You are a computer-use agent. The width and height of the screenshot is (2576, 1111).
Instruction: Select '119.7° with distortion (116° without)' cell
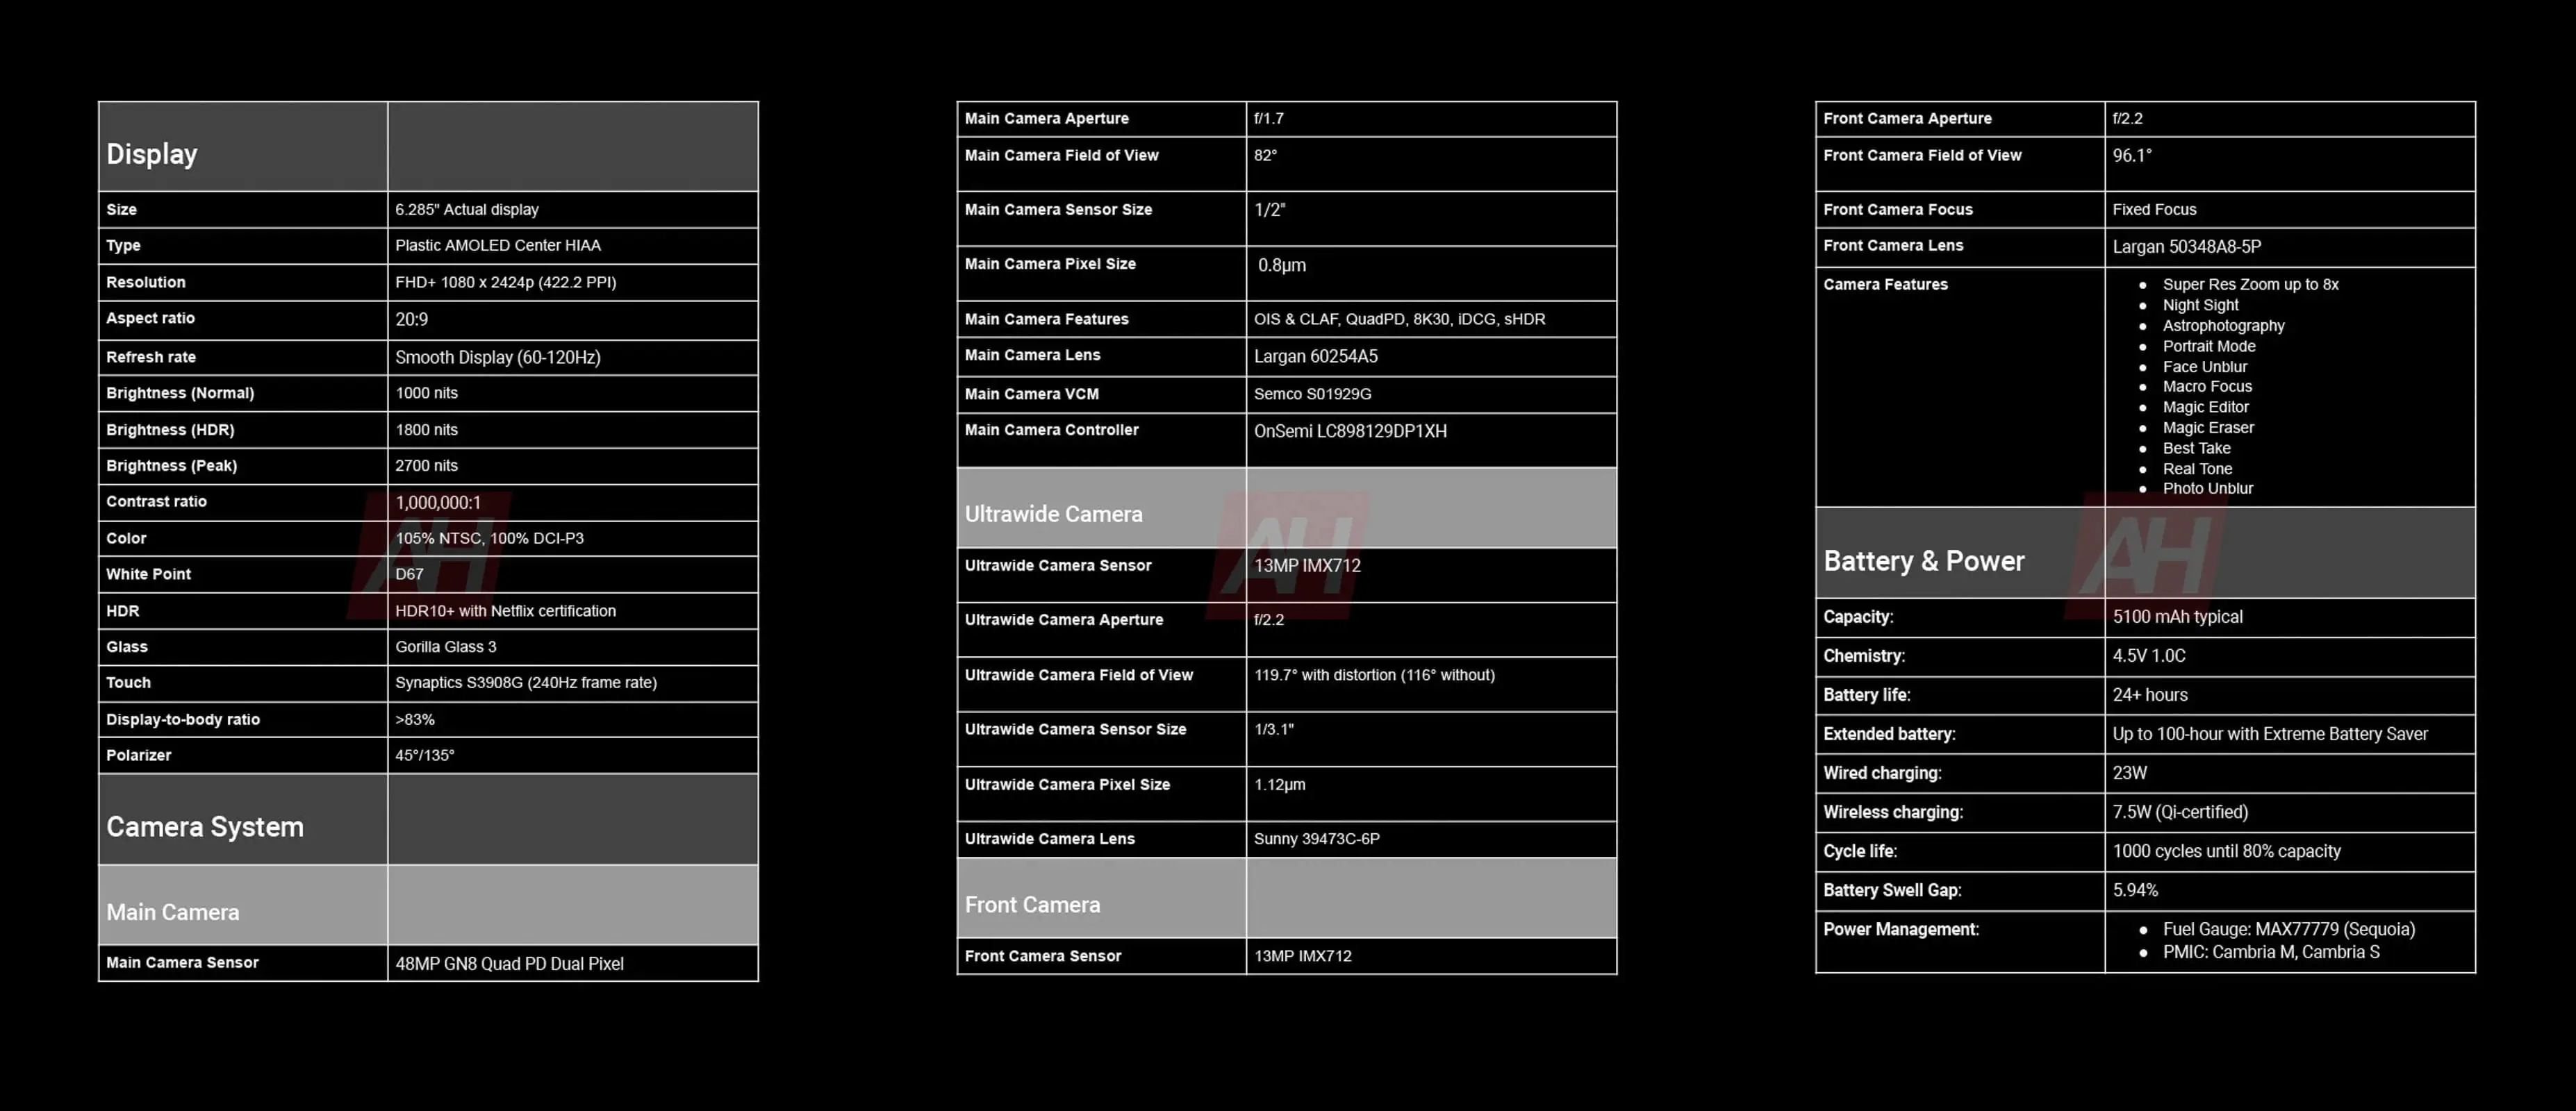click(1375, 676)
